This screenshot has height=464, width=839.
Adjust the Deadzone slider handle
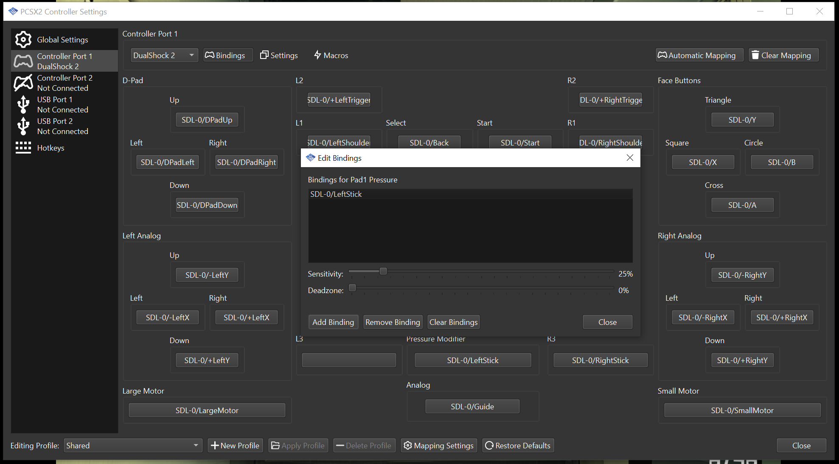coord(352,288)
